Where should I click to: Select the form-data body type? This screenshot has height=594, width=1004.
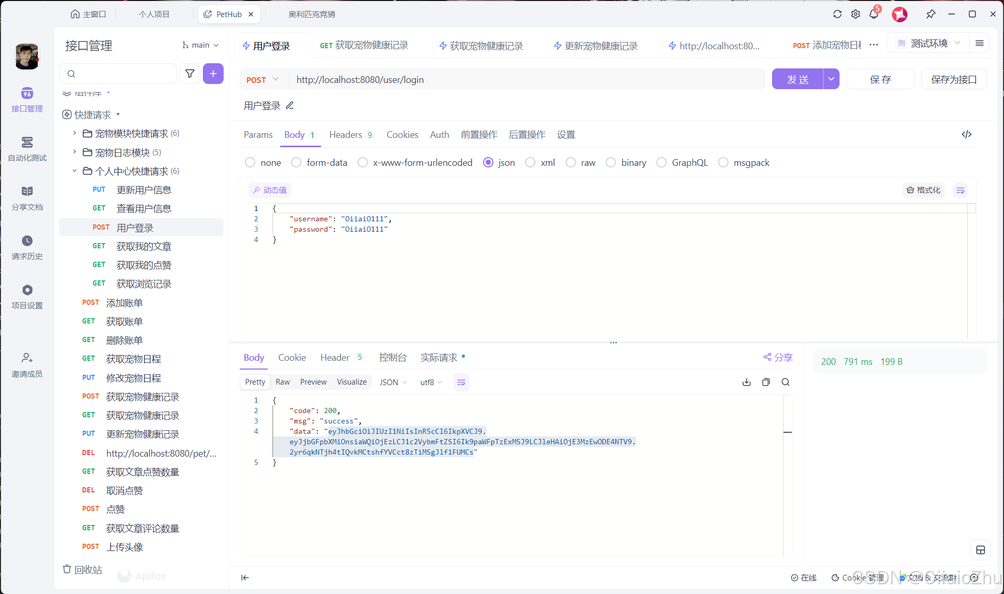296,162
